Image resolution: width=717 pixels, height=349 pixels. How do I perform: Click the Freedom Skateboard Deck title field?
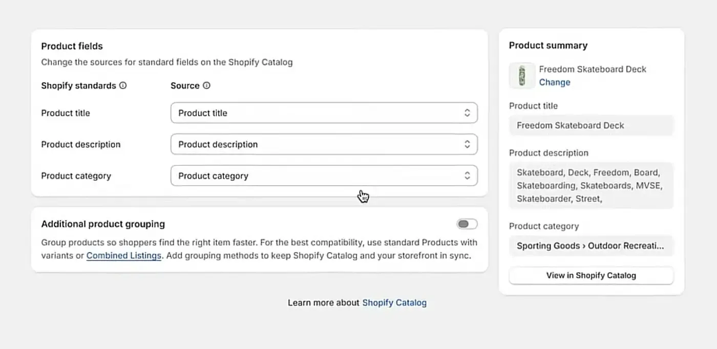click(591, 125)
